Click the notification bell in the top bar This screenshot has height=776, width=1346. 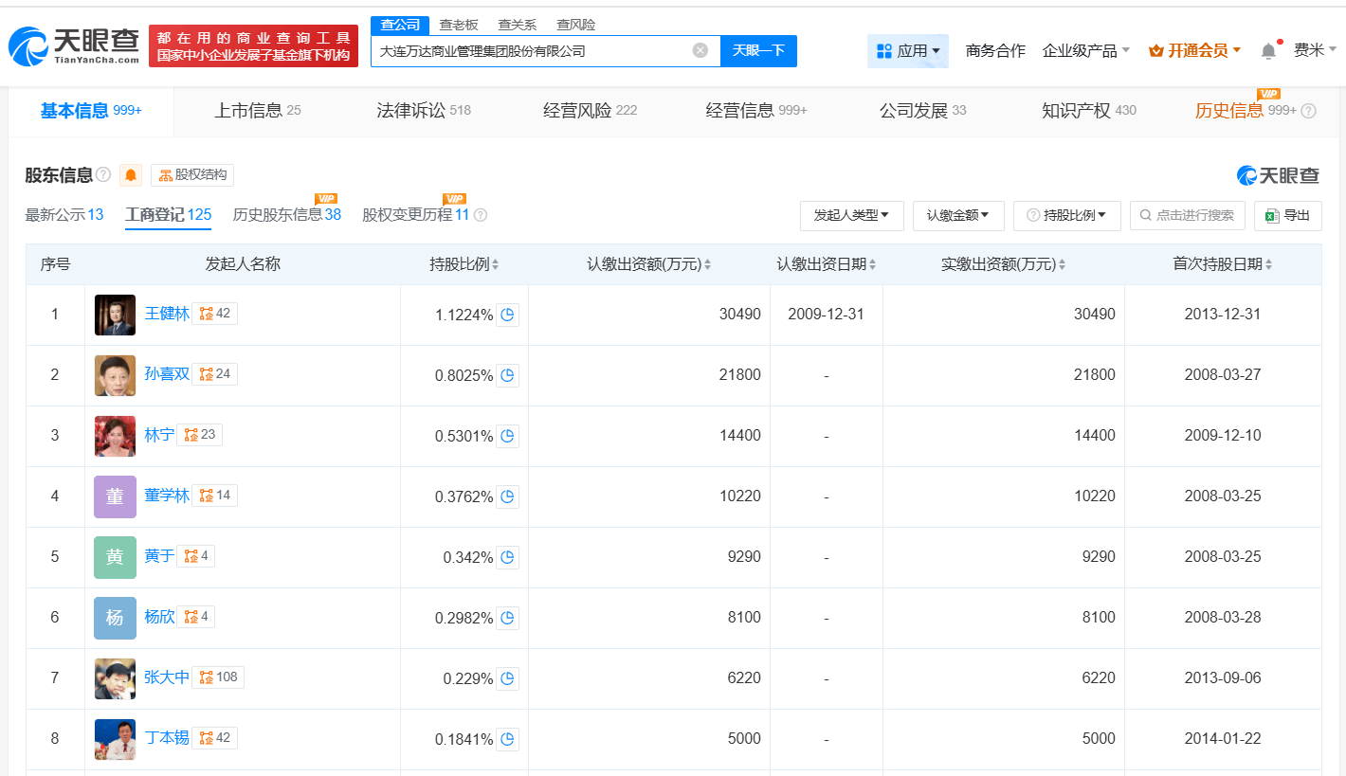[1267, 49]
